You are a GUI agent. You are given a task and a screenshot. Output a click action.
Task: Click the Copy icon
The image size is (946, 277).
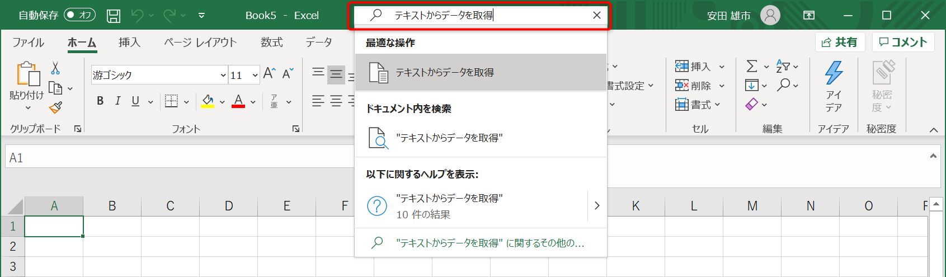55,88
